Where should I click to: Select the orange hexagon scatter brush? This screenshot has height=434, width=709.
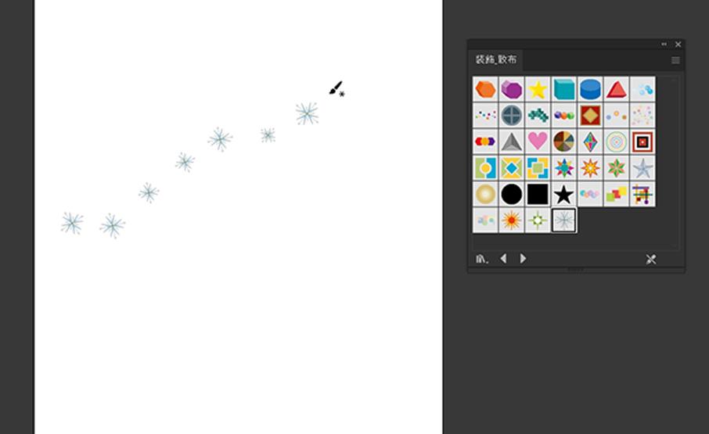click(485, 89)
